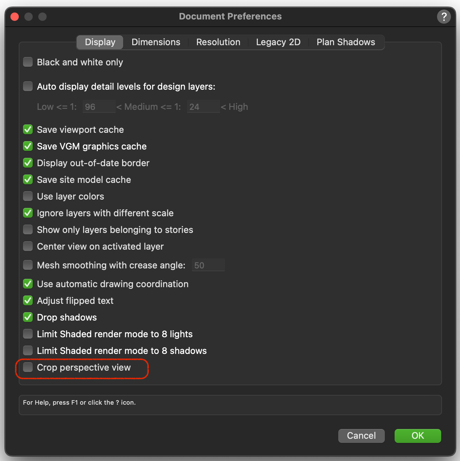Screen dimensions: 460x461
Task: Go to the Plan Shadows tab
Action: (346, 42)
